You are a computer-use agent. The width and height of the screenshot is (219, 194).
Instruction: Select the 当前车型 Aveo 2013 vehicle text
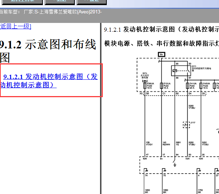(x=51, y=12)
